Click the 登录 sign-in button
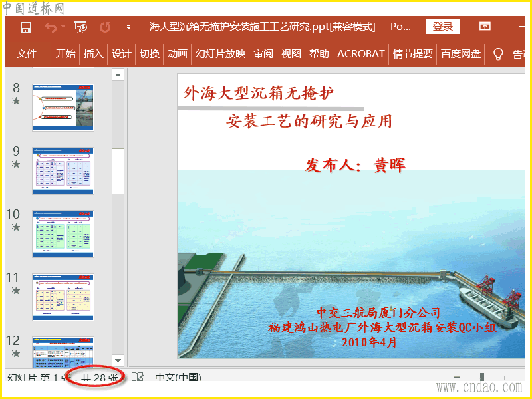 point(443,27)
